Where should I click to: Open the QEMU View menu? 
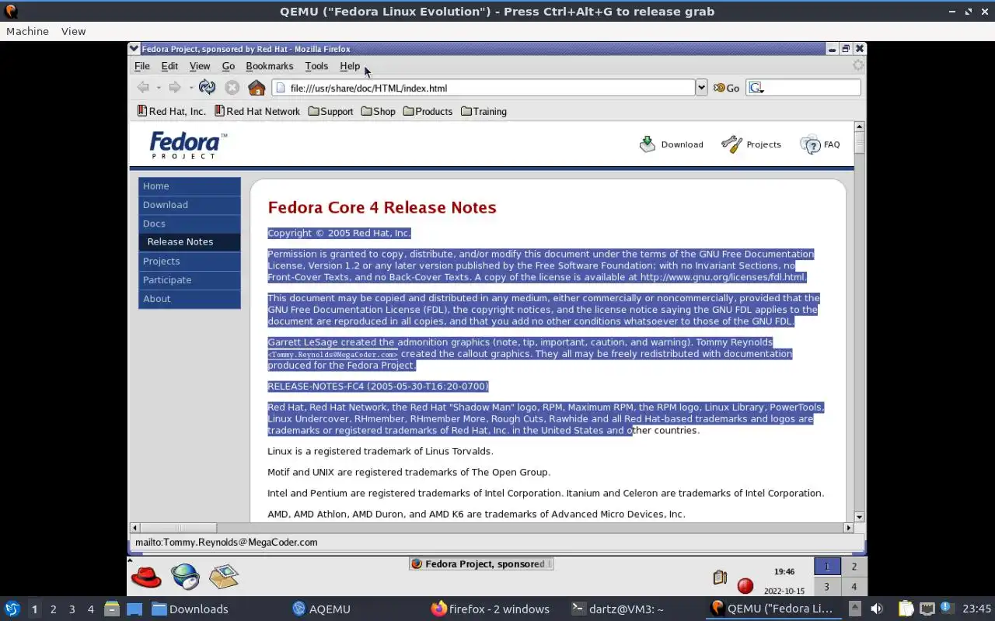(73, 31)
